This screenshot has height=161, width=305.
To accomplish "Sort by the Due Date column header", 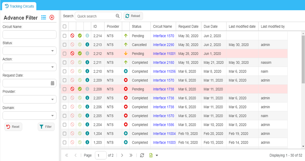I will [x=211, y=27].
